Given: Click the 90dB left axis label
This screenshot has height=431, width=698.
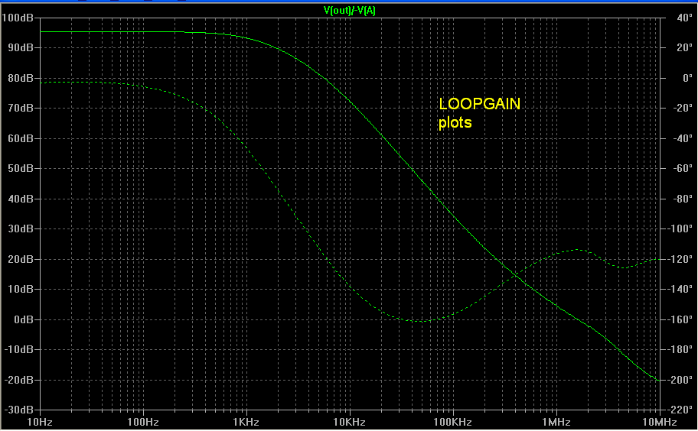Looking at the screenshot, I should click(21, 47).
